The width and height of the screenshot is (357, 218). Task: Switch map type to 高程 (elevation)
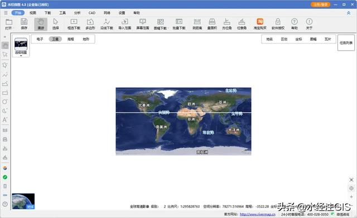pos(71,39)
